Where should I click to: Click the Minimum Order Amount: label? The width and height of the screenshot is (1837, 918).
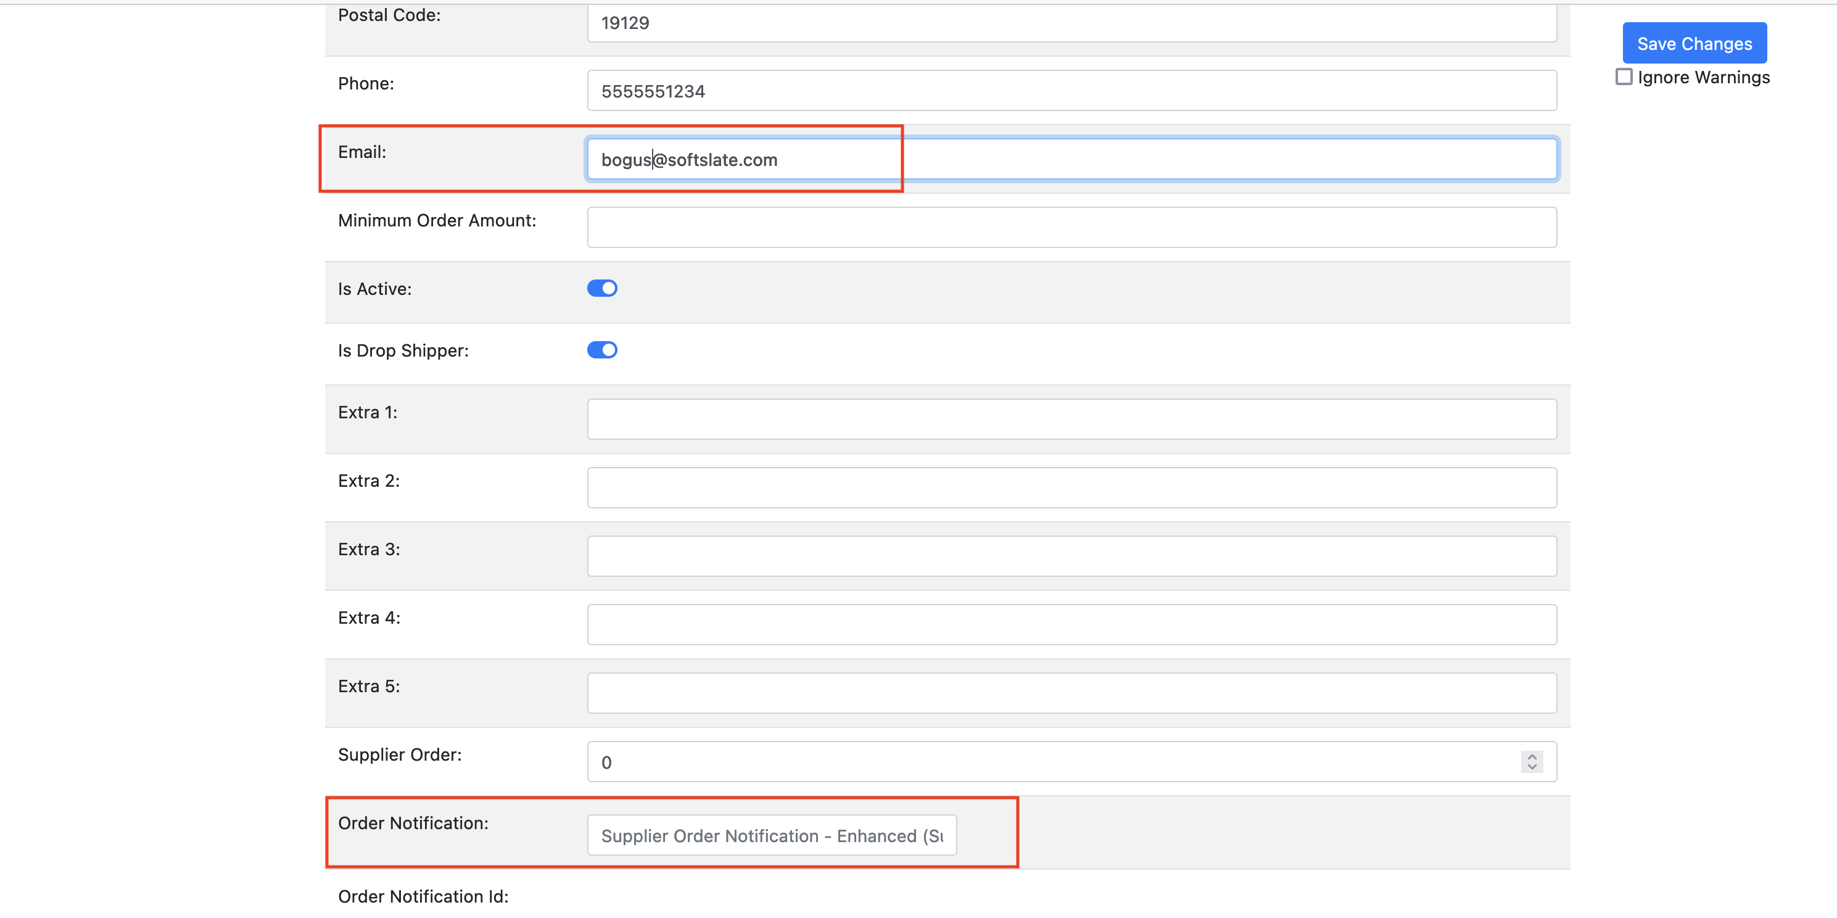click(437, 220)
